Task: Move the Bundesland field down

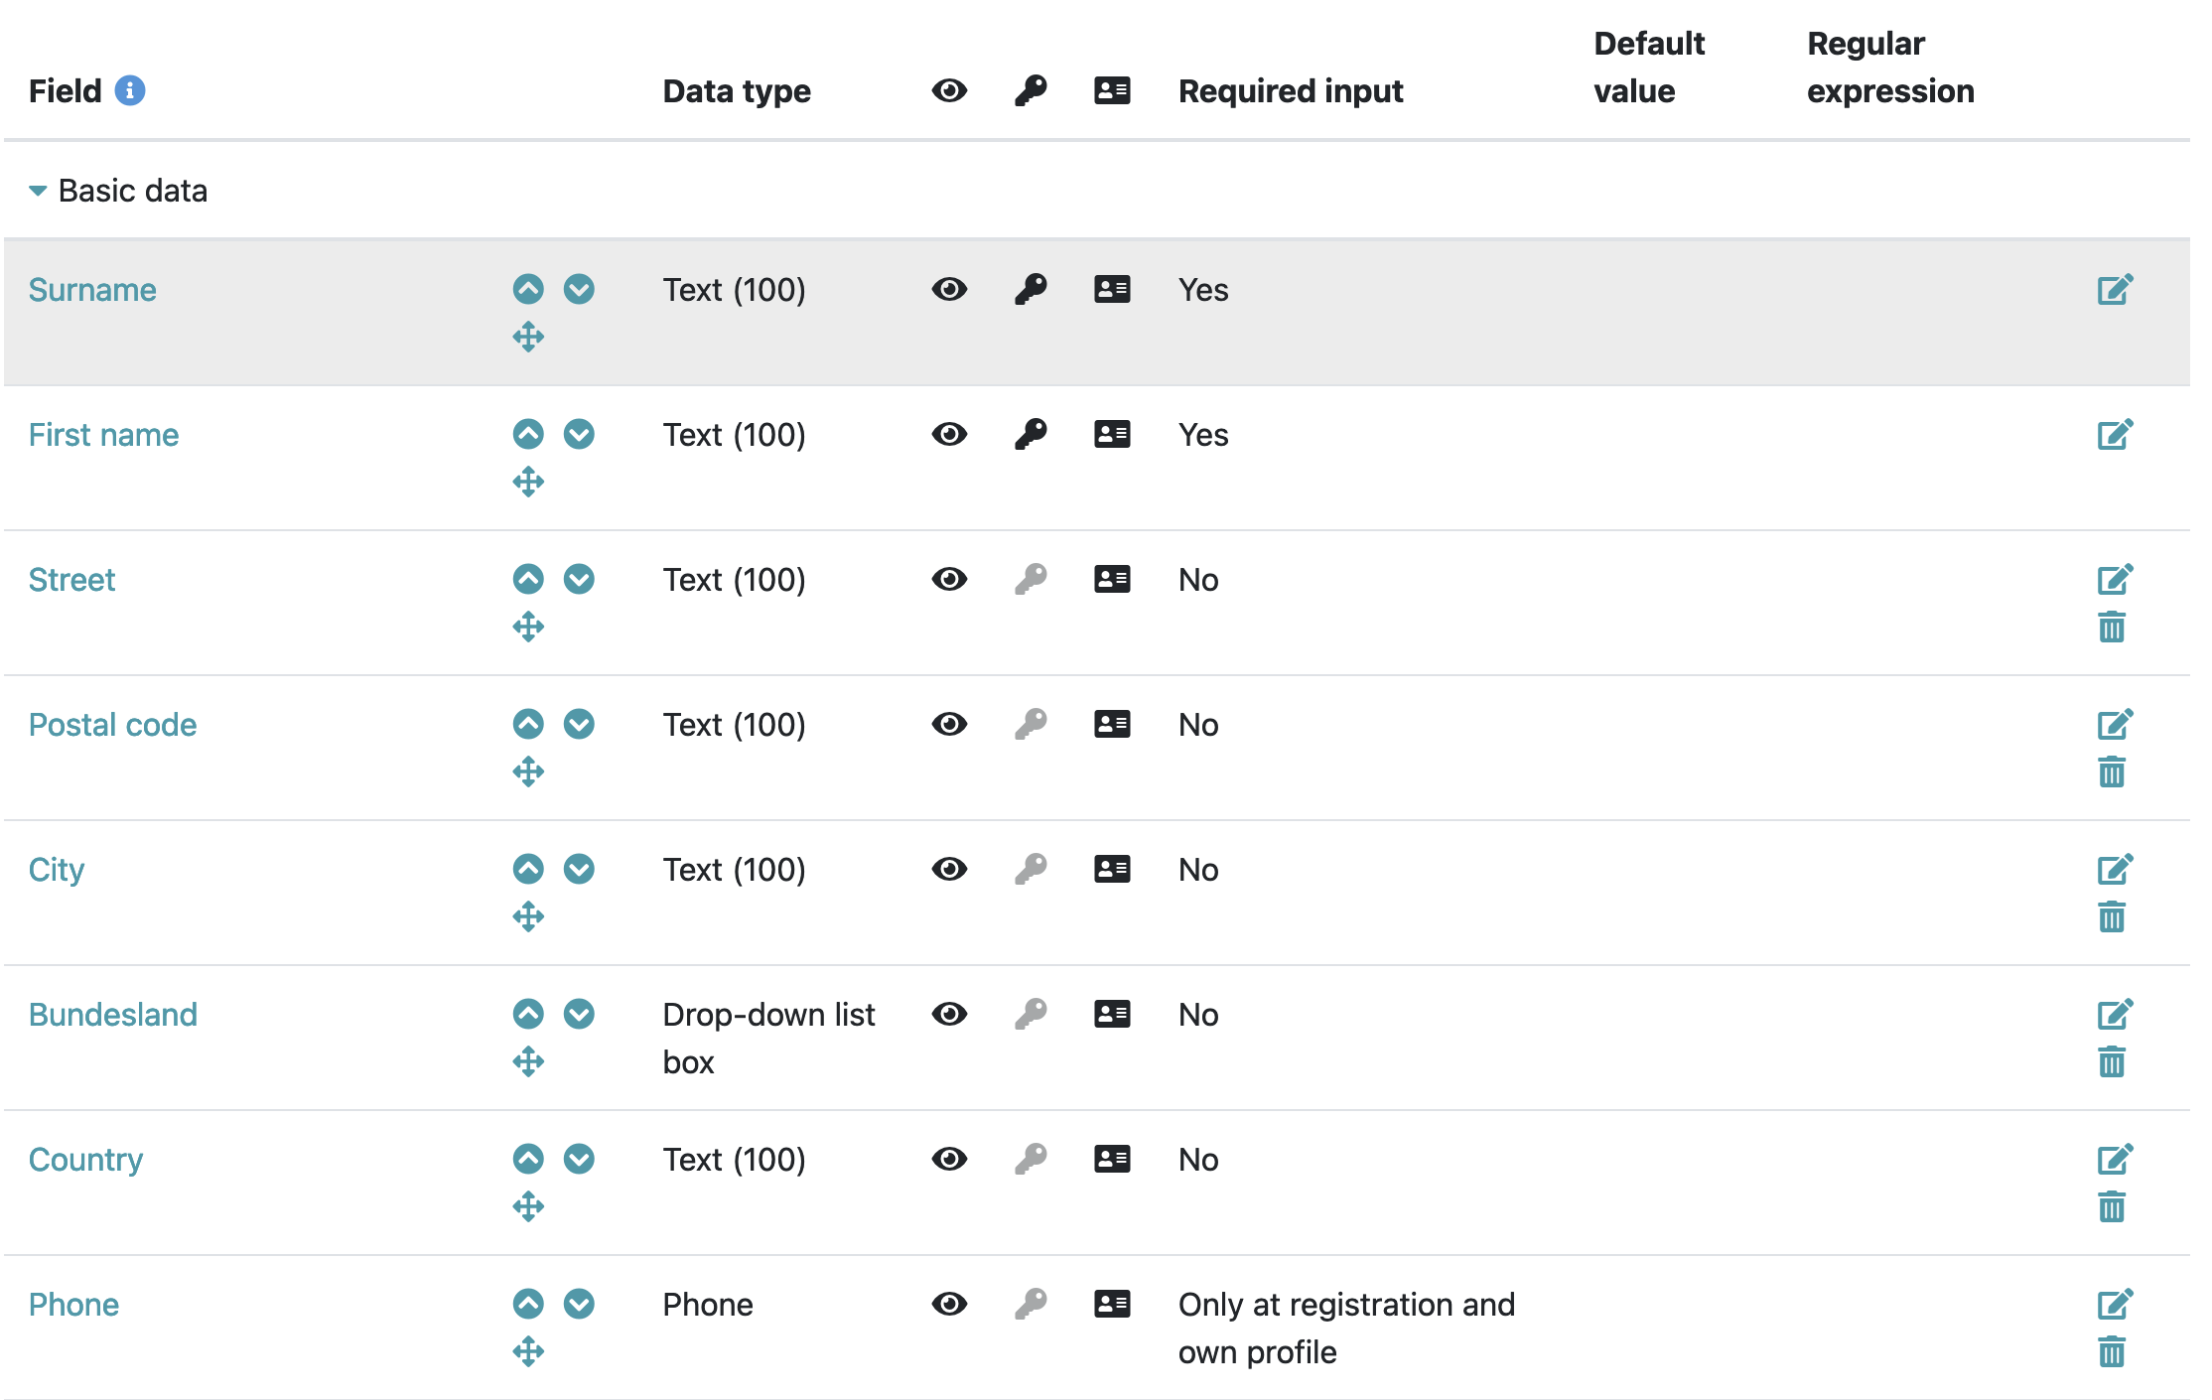Action: click(579, 1014)
